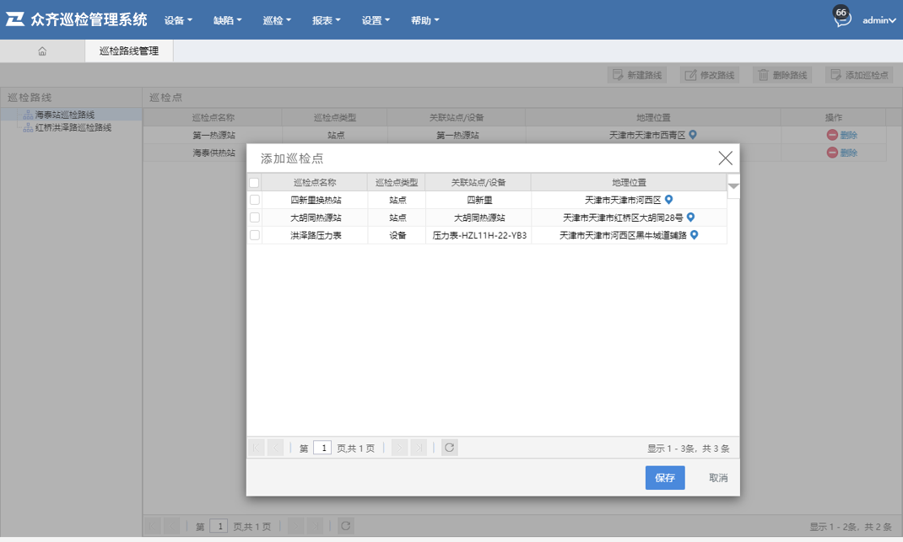Expand the dialog grid column menu arrow
903x542 pixels.
pyautogui.click(x=733, y=185)
